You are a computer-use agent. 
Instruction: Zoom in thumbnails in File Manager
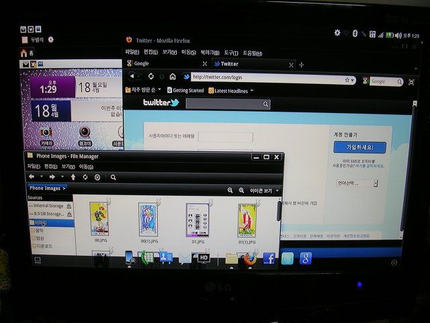pos(241,190)
